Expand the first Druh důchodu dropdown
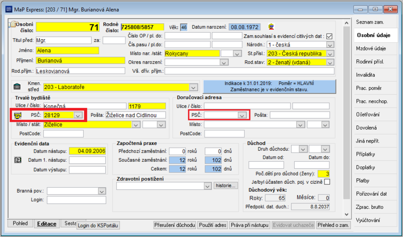 [303, 149]
